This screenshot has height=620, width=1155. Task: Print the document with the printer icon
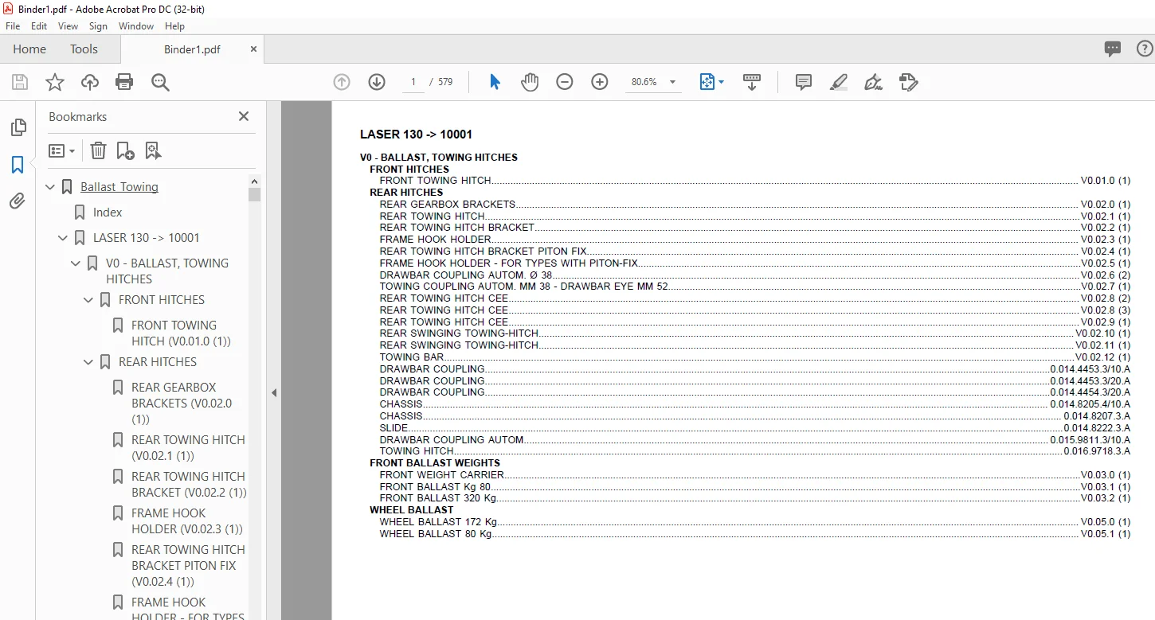point(124,82)
